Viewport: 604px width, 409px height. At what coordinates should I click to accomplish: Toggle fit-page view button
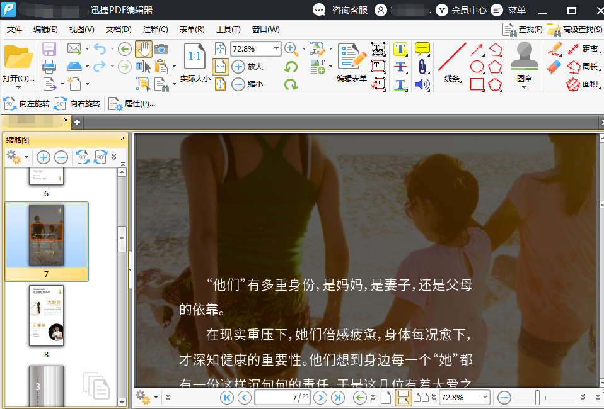tap(220, 49)
